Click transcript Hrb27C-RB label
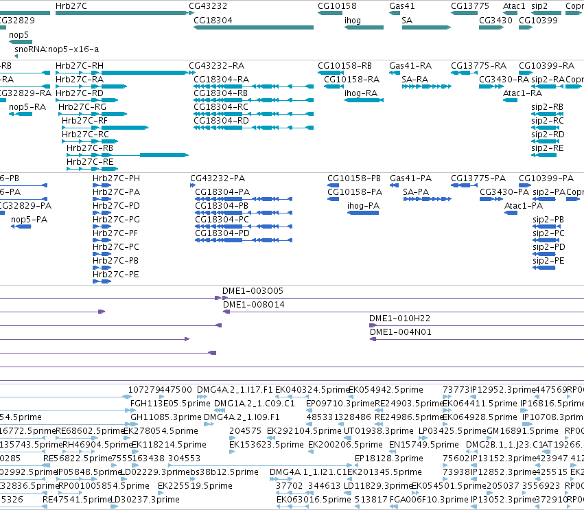This screenshot has width=584, height=510. click(x=90, y=148)
